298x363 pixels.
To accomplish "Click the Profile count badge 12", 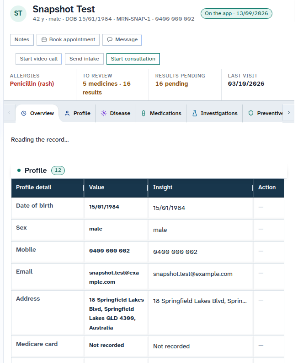I will pos(58,170).
